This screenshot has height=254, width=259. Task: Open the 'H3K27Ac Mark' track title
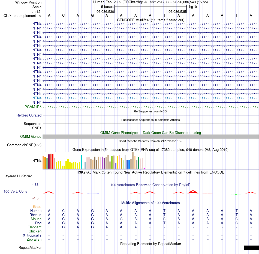tap(150, 172)
